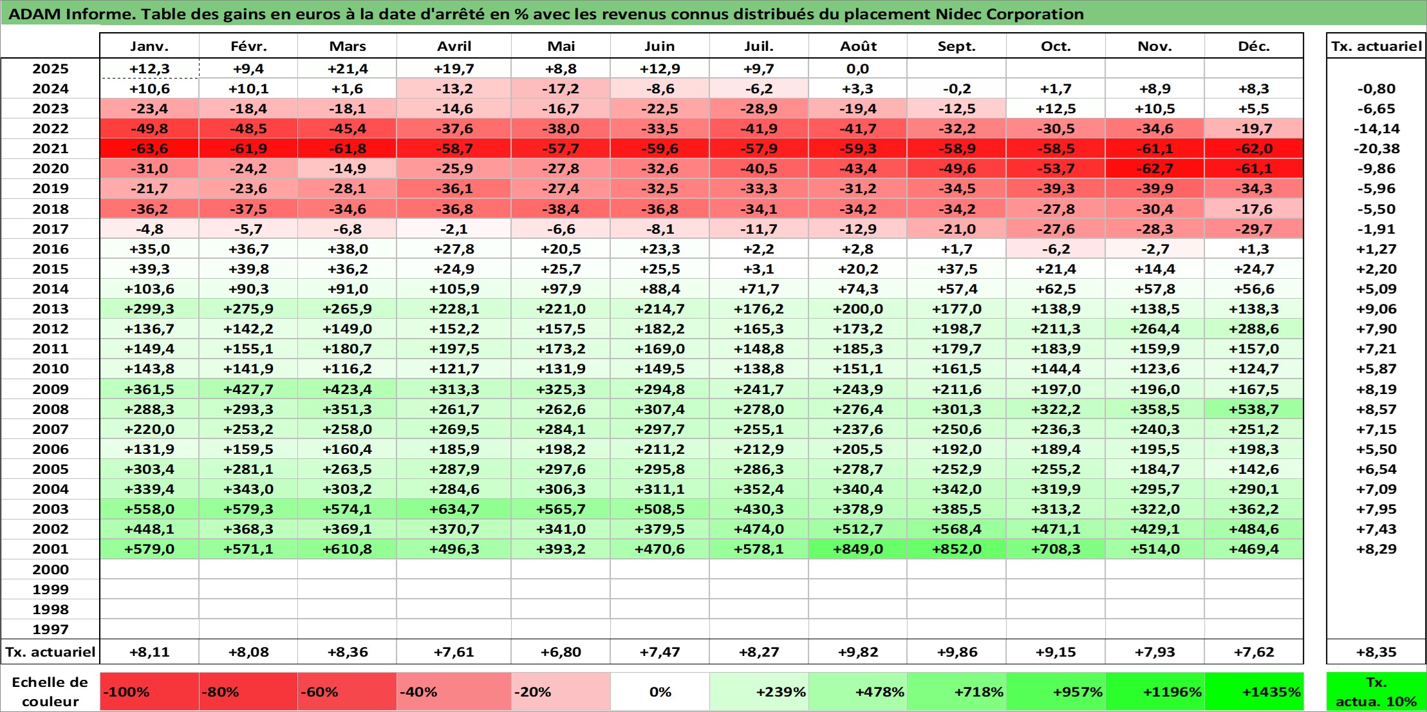The width and height of the screenshot is (1427, 712).
Task: Click the +8,29 rate for 2001
Action: (x=1376, y=549)
